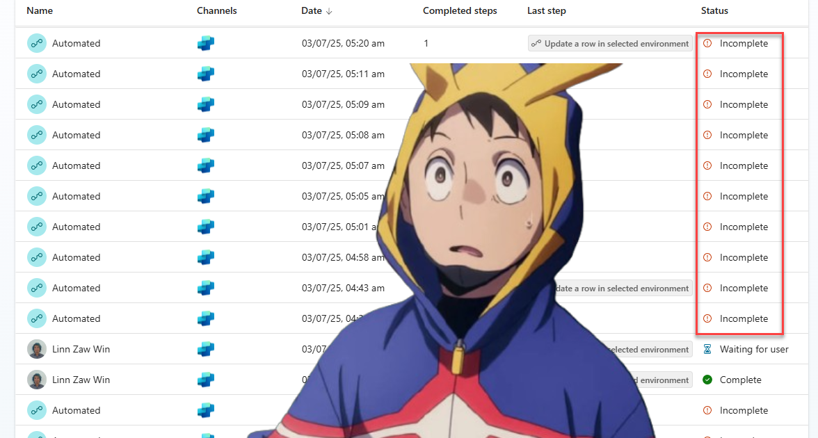This screenshot has height=438, width=818.
Task: Click the completed steps value '1' in the 05:20 am row
Action: coord(426,43)
